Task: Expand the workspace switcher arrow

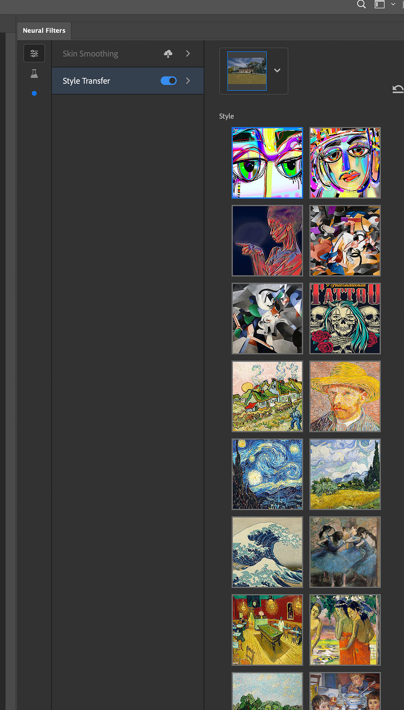Action: [393, 4]
